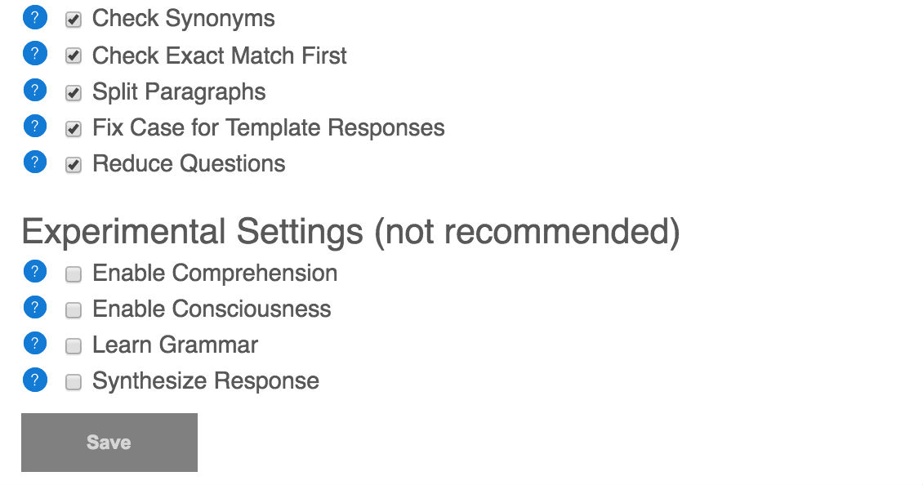Open help for Learn Grammar

tap(34, 344)
